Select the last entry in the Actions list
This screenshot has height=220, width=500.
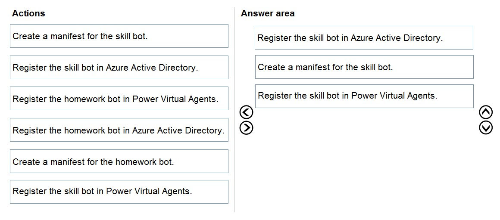click(x=119, y=192)
